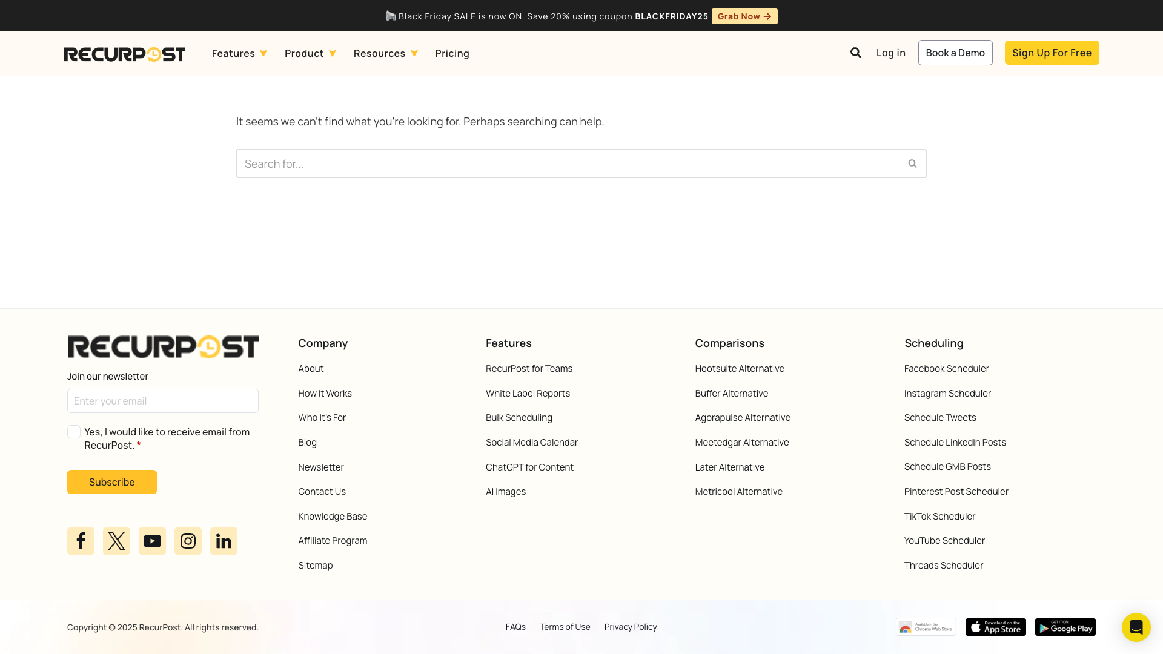Viewport: 1163px width, 654px height.
Task: Click the Chrome Web Store badge
Action: (x=926, y=627)
